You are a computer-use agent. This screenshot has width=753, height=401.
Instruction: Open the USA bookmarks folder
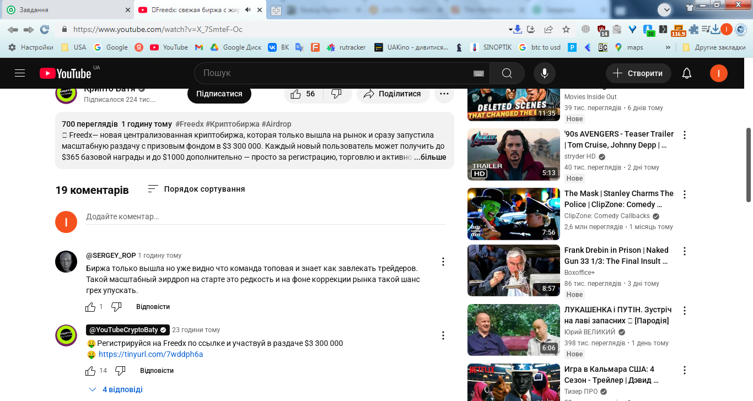[x=73, y=47]
